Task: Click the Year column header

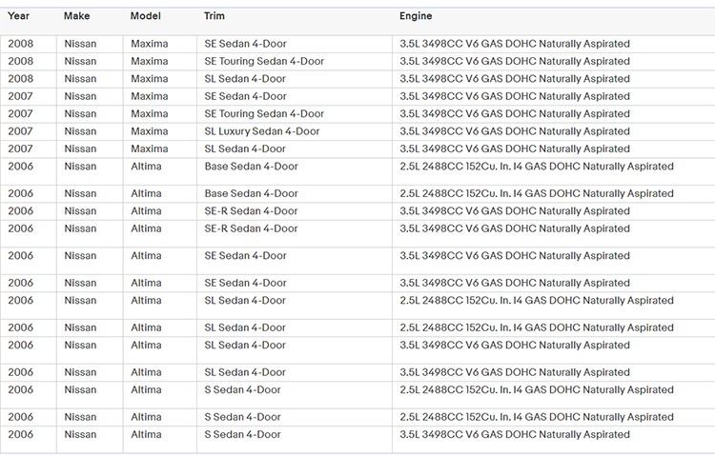Action: (x=19, y=16)
